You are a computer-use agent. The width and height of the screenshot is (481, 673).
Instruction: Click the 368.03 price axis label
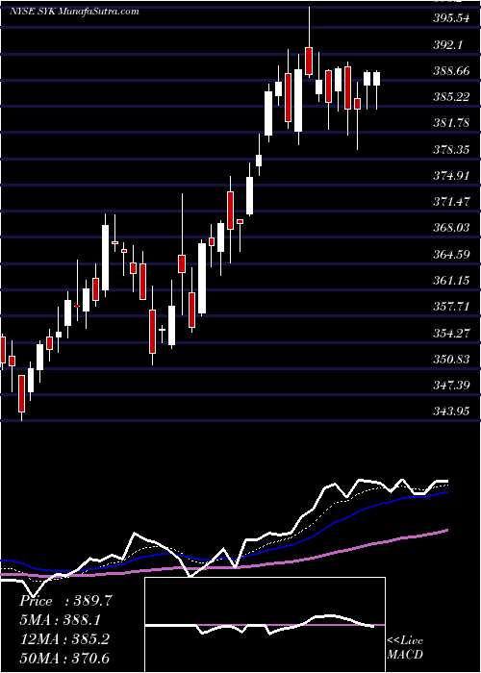451,228
